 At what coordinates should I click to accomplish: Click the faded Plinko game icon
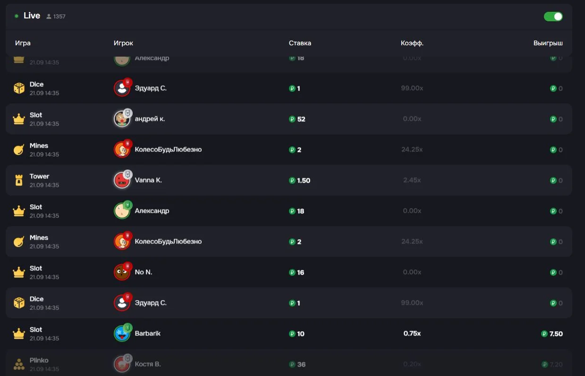click(19, 364)
